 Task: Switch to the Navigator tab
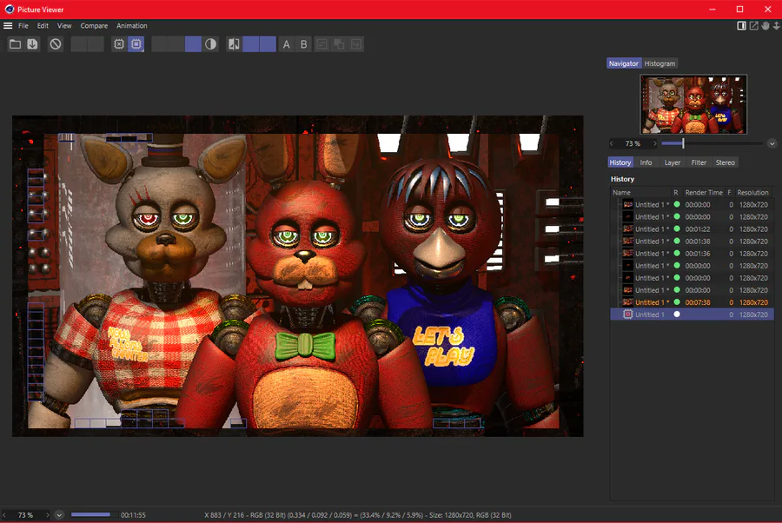623,63
